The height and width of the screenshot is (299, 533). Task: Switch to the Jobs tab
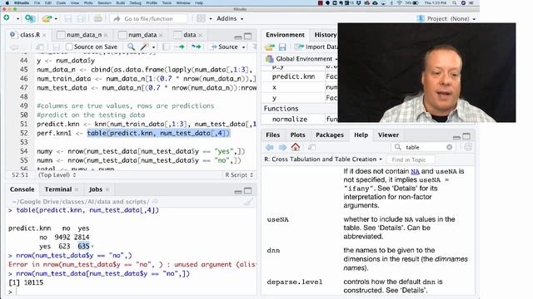pos(96,189)
